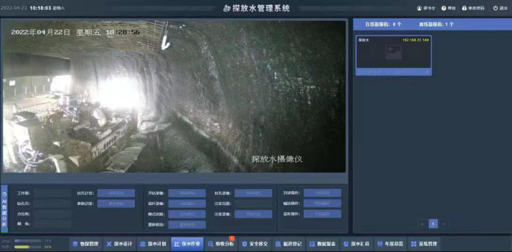
Task: Click the 喊话操作 start button
Action: 322,203
